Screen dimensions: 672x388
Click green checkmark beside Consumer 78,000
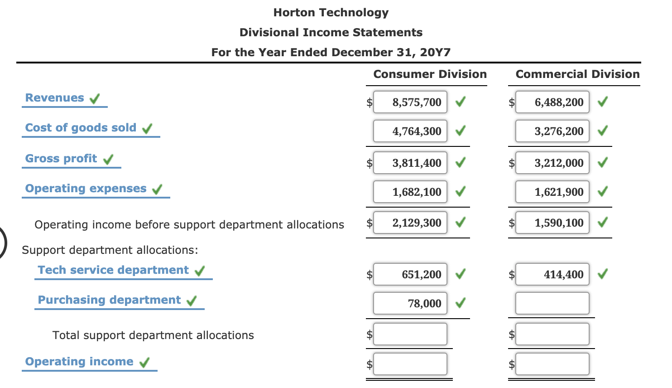[460, 303]
